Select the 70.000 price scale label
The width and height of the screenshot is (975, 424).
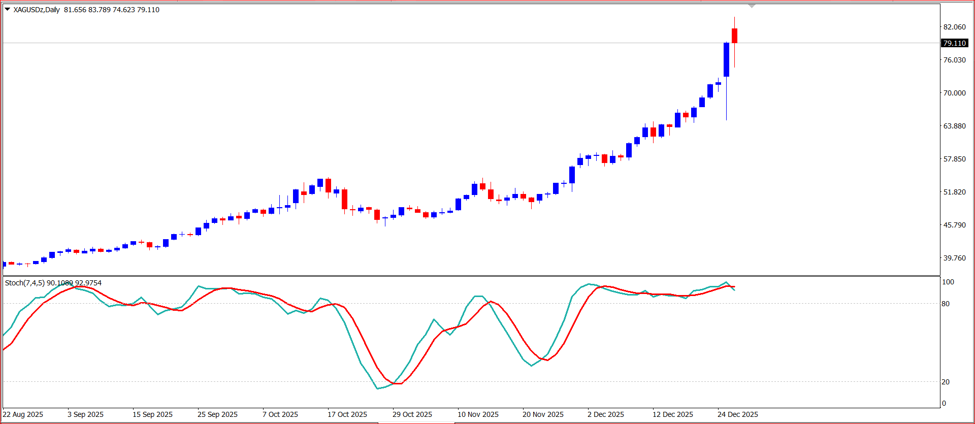coord(954,93)
